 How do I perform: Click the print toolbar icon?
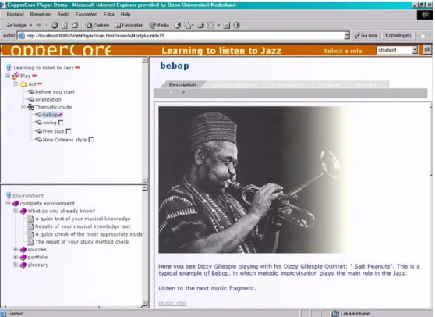click(200, 25)
